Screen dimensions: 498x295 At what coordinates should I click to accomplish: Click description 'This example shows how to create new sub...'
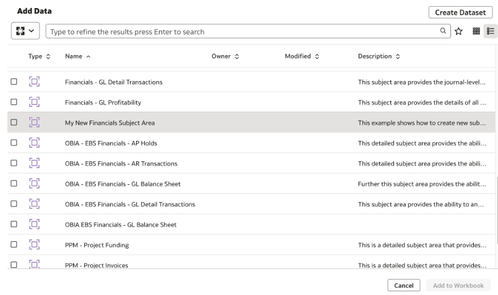click(x=422, y=123)
